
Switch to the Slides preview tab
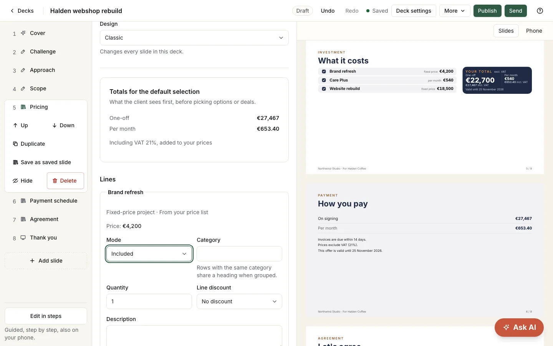tap(506, 31)
